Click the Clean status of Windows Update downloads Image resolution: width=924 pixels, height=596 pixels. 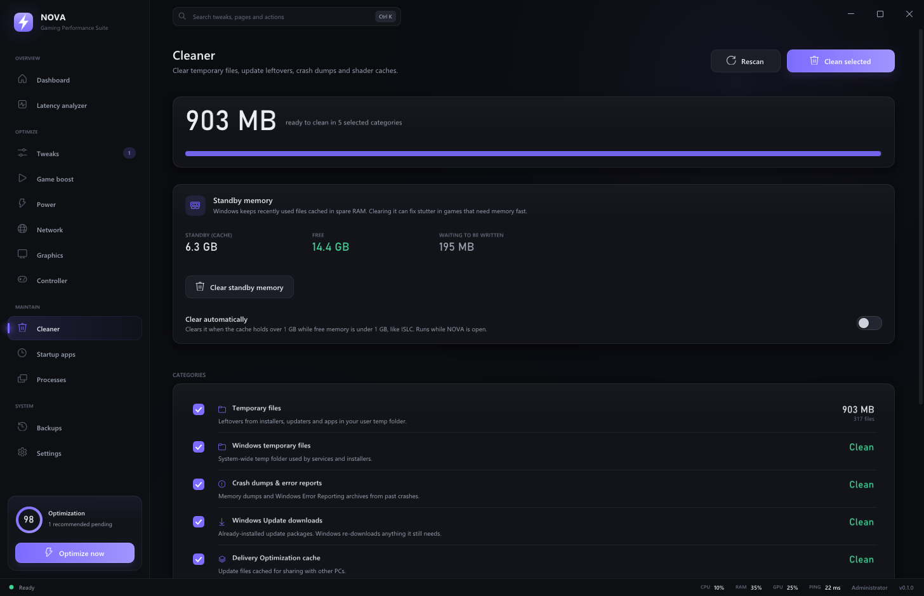[x=861, y=522]
